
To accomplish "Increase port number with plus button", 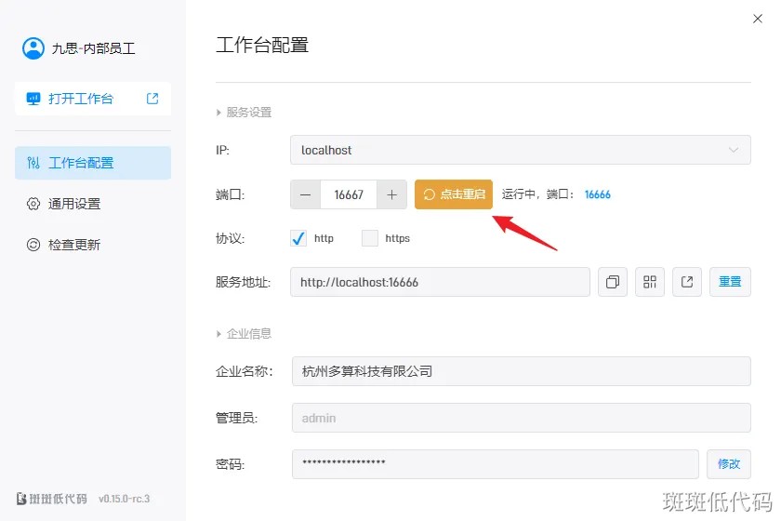I will coord(391,194).
